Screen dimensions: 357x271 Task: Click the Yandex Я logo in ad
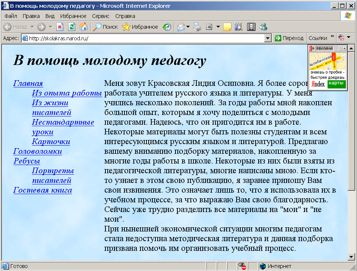click(312, 49)
